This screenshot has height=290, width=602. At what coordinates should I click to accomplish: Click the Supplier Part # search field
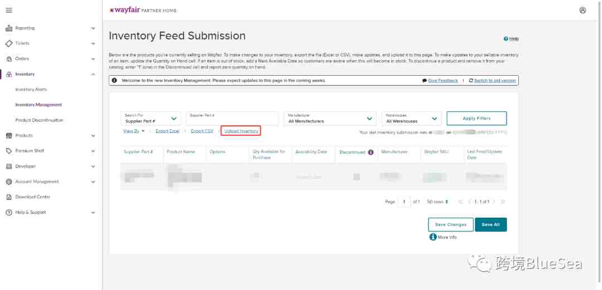coord(232,119)
